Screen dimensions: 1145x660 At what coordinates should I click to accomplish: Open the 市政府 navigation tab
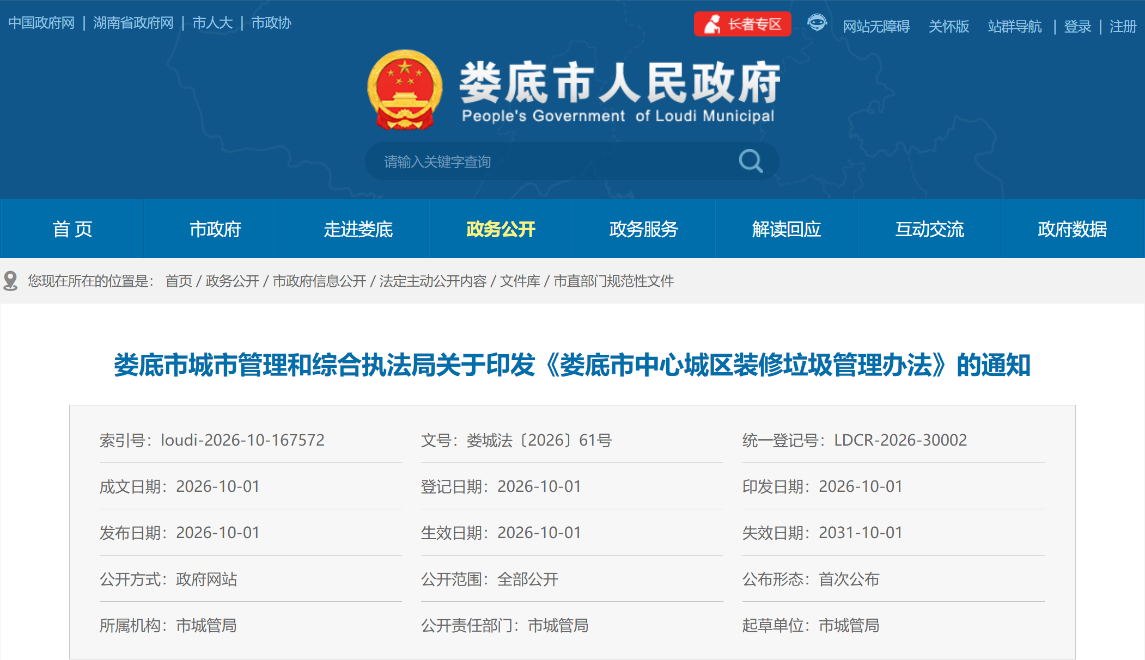point(215,229)
